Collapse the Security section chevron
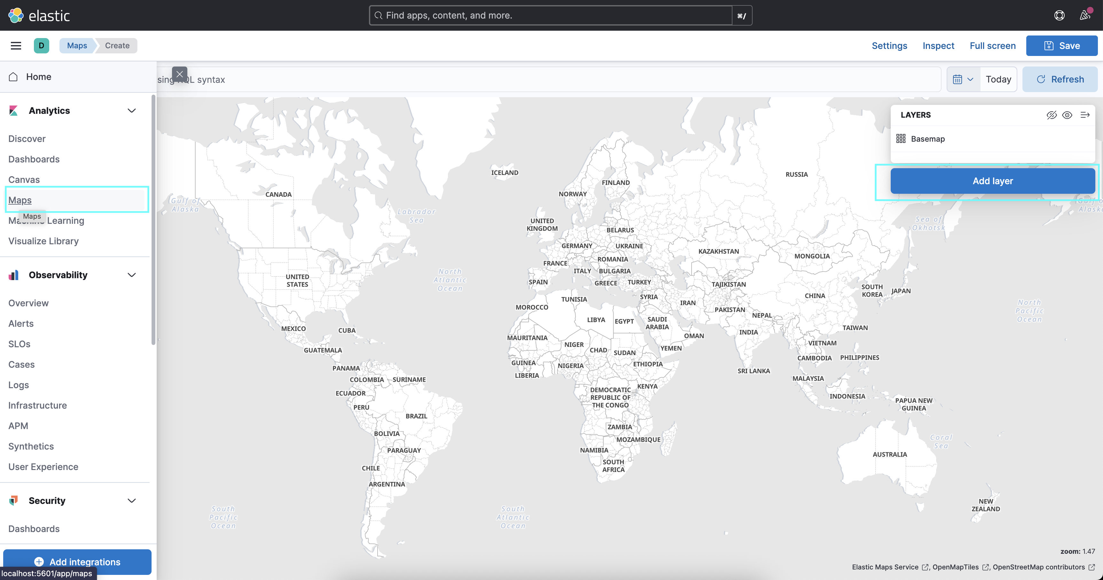The height and width of the screenshot is (580, 1103). [x=131, y=501]
